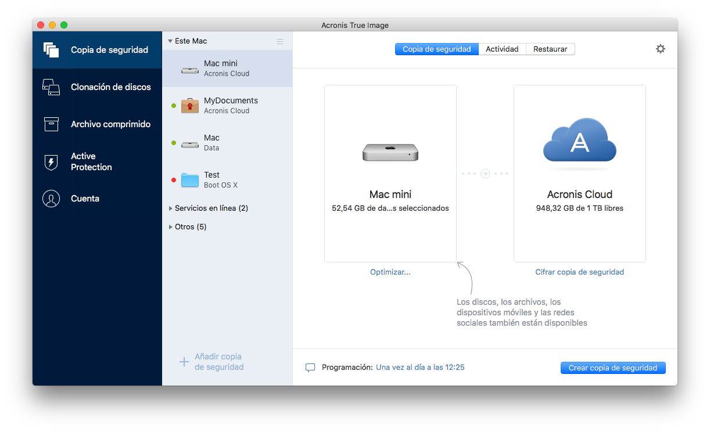This screenshot has width=710, height=432.
Task: Select the Copia de seguridad sidebar icon
Action: pos(51,50)
